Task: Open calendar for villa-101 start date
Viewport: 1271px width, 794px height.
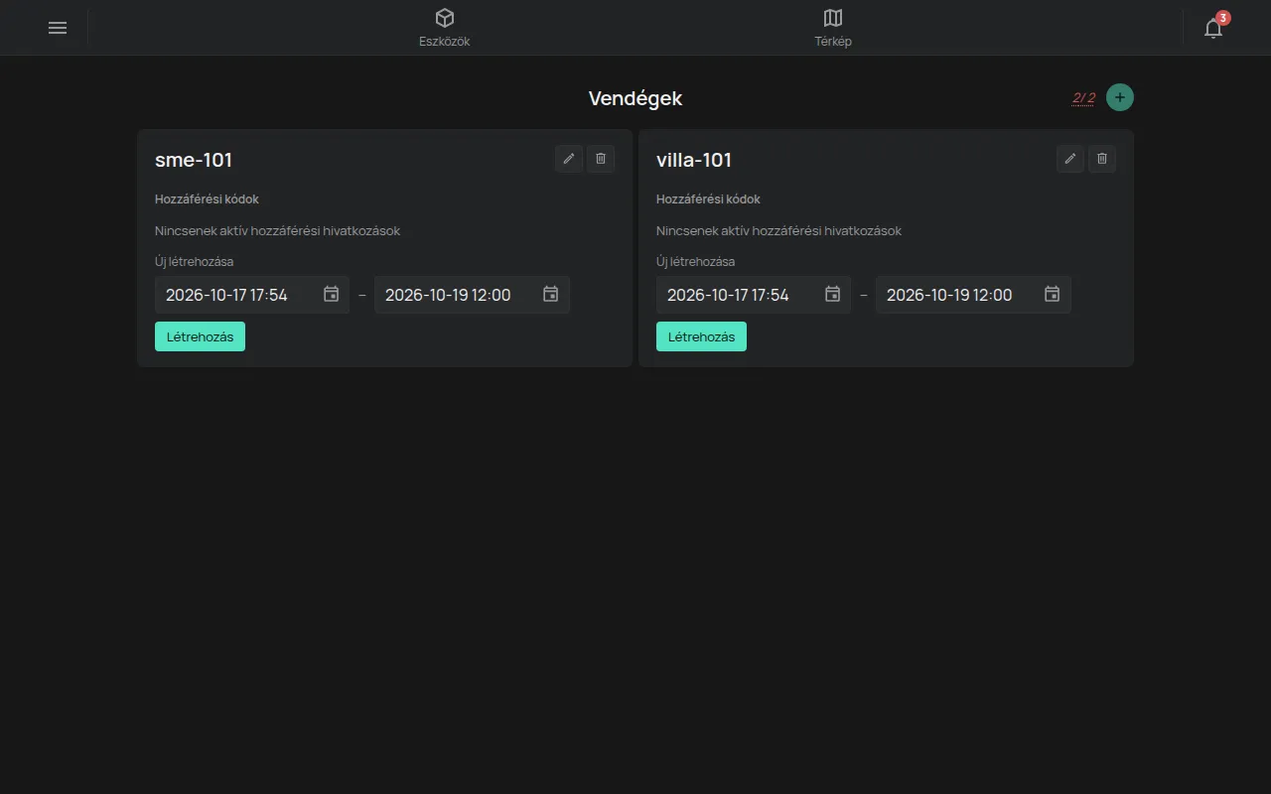Action: [833, 294]
